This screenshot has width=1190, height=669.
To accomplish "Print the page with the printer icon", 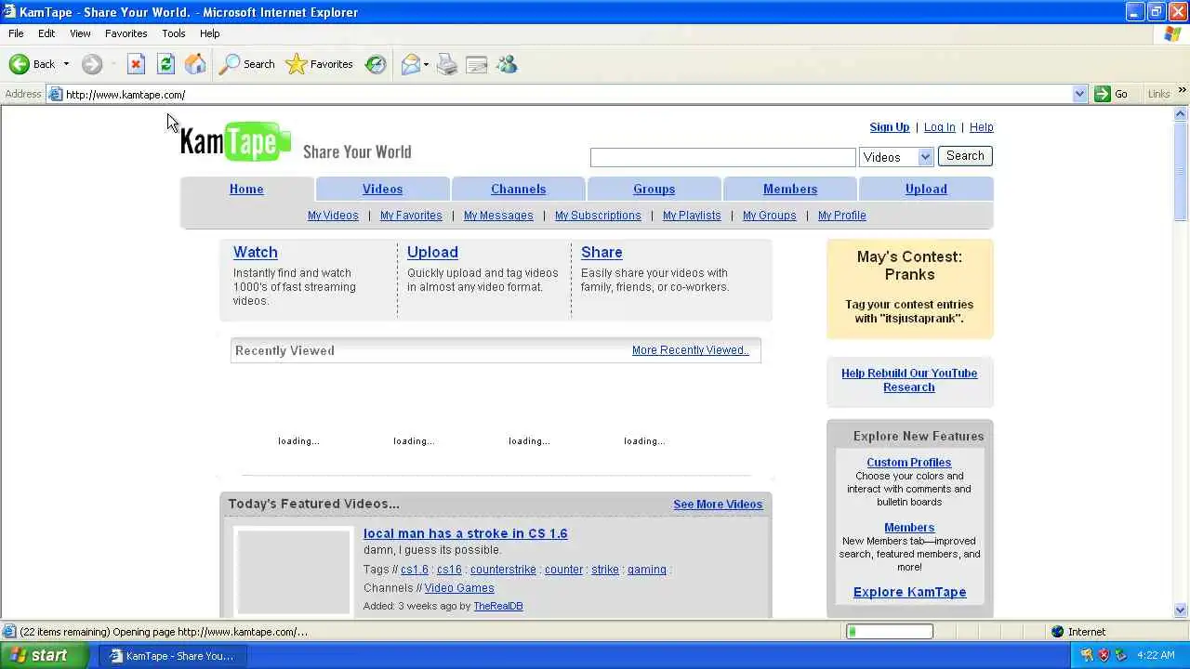I will click(x=447, y=64).
